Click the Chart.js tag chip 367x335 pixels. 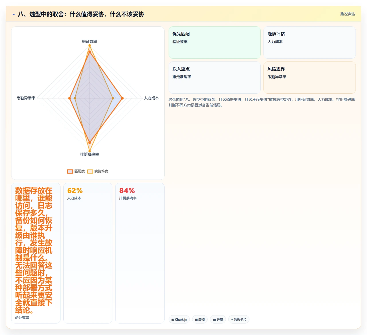(179, 319)
